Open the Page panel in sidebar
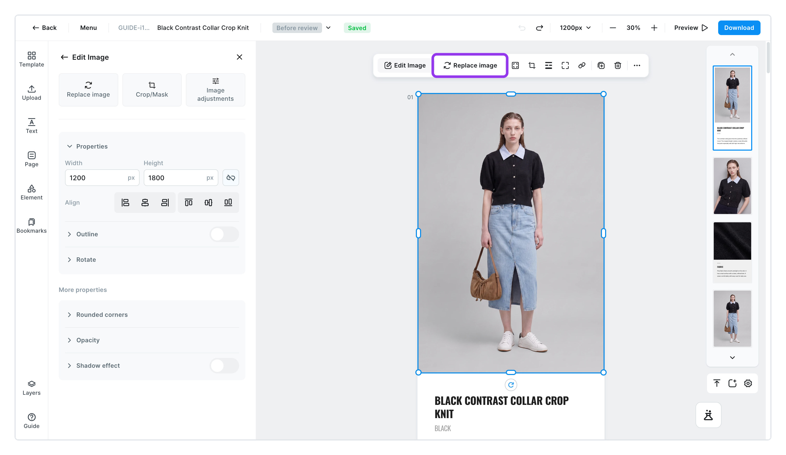Viewport: 786px width, 455px height. (x=31, y=159)
